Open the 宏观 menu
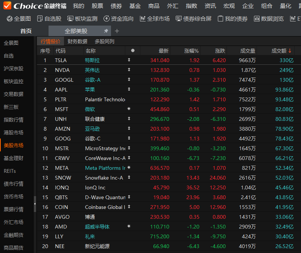Screen dimensions: 301x253 tap(229, 6)
